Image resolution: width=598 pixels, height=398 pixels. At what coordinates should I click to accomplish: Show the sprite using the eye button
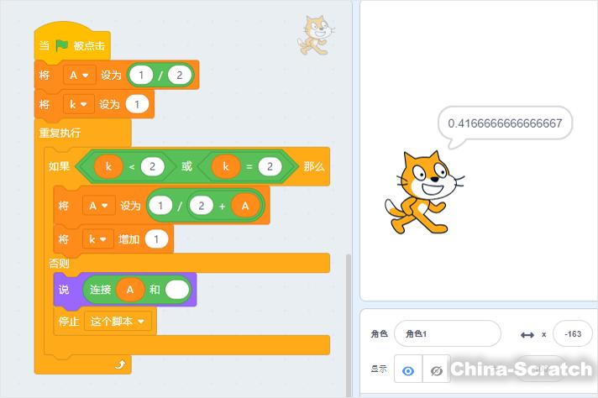click(x=408, y=369)
